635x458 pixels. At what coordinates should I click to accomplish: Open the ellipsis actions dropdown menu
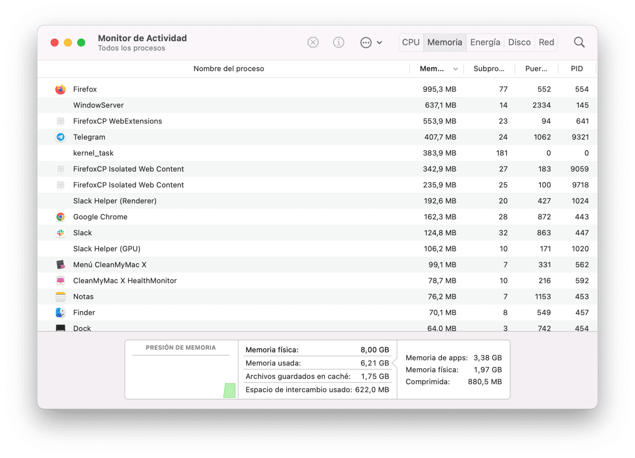click(x=371, y=42)
